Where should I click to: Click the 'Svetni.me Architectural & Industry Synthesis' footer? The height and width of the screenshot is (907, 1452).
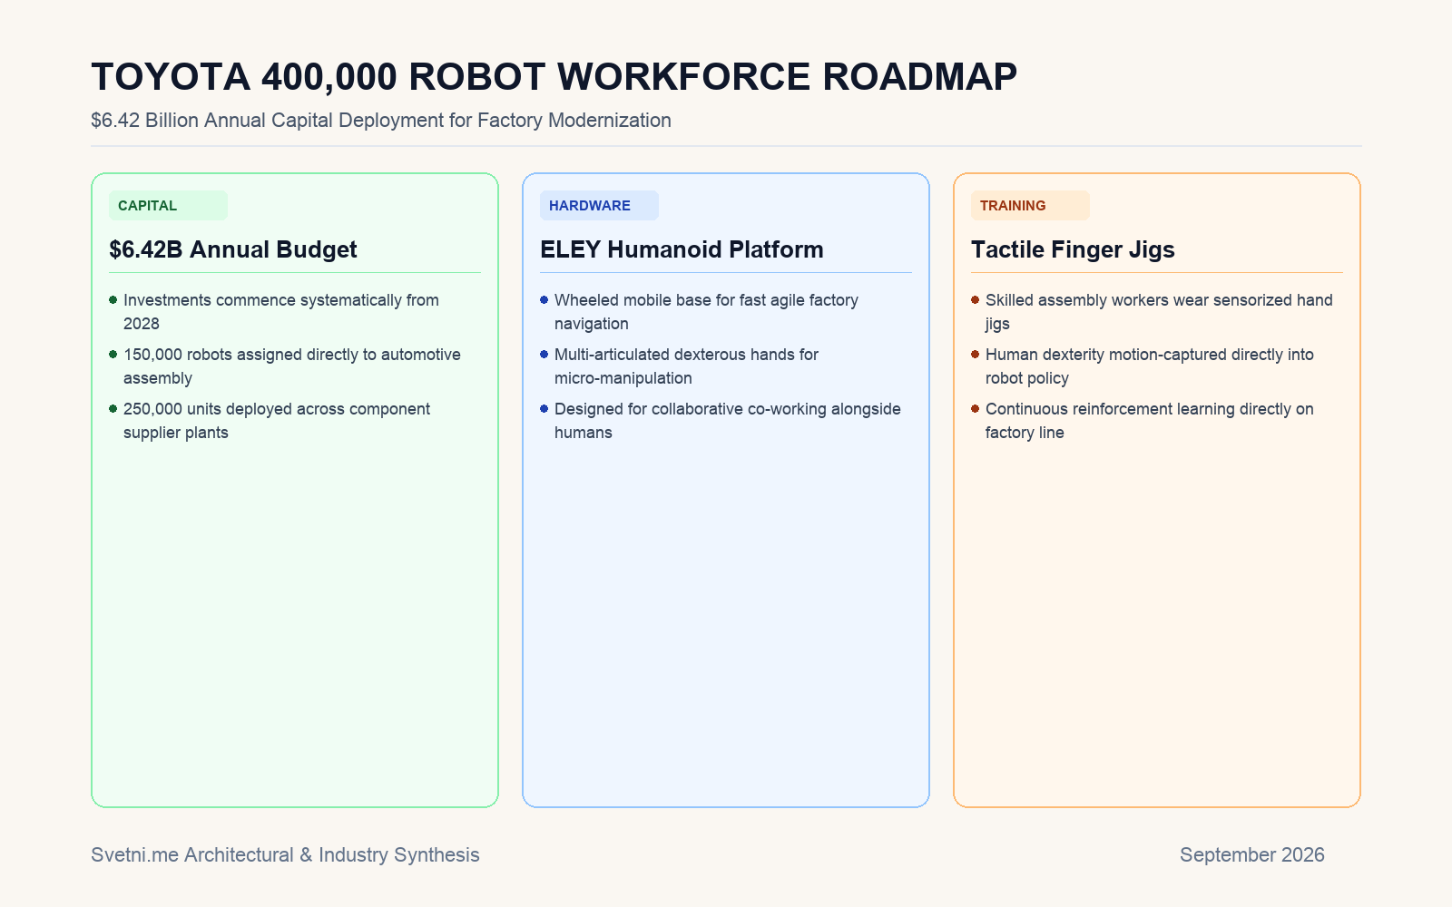click(x=285, y=854)
